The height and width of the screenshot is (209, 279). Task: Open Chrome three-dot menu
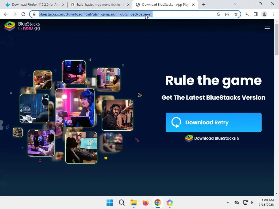tap(273, 14)
